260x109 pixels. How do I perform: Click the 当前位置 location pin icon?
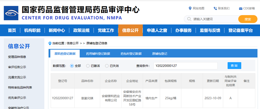(x=50, y=44)
